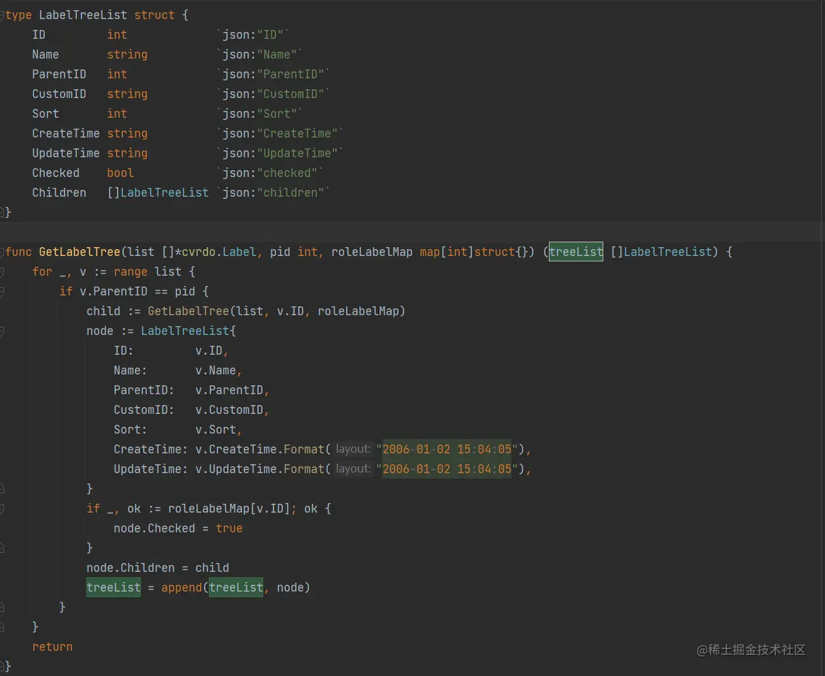Click roleLabelMap parameter in the function signature
Viewport: 825px width, 676px height.
point(372,252)
